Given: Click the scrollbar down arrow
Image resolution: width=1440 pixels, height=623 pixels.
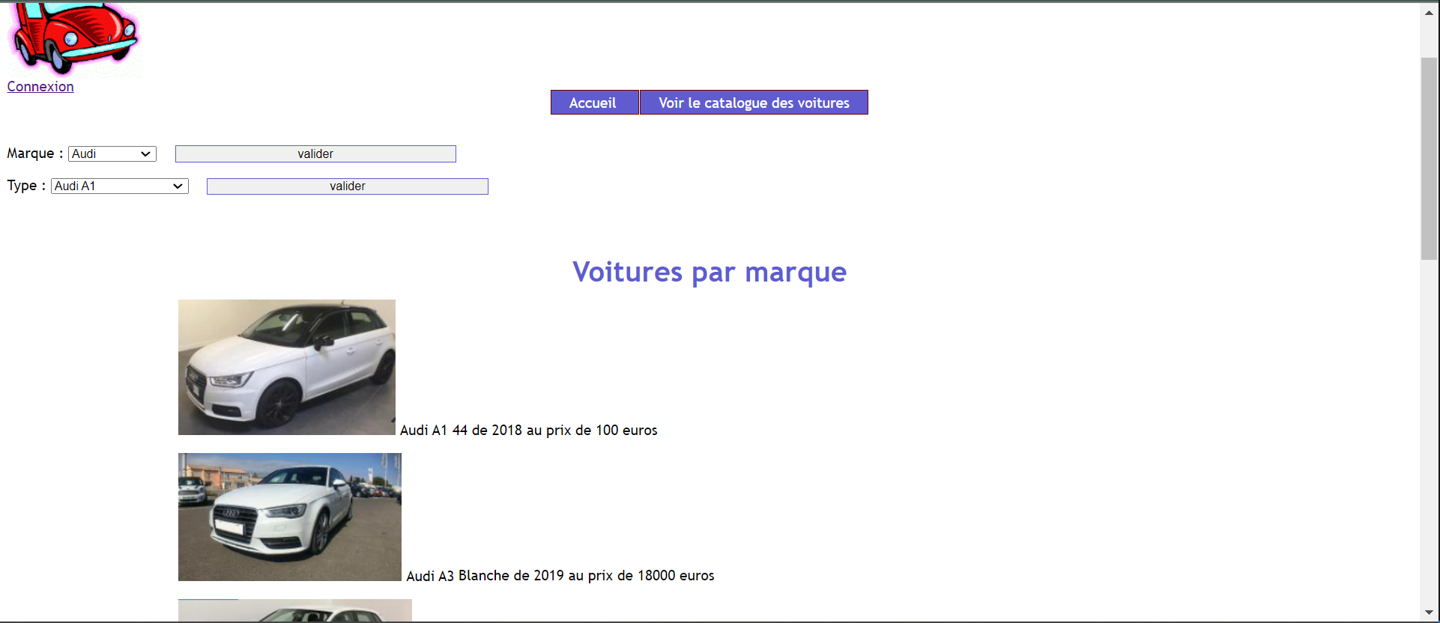Looking at the screenshot, I should pyautogui.click(x=1429, y=613).
